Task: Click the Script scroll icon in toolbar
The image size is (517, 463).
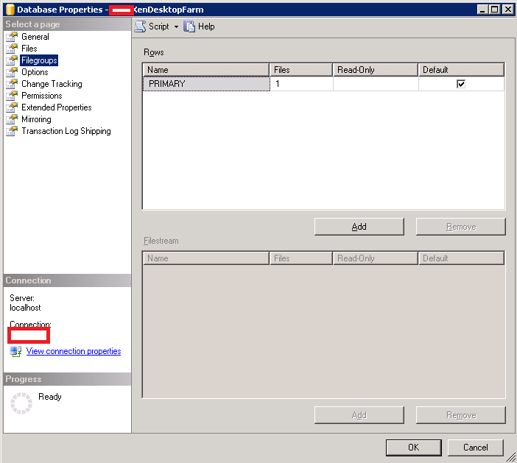Action: click(x=140, y=26)
